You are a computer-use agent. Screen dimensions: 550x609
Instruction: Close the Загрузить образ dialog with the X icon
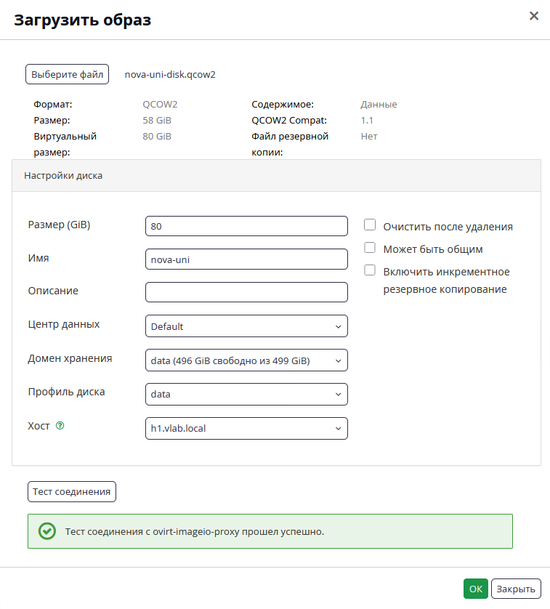(x=534, y=16)
